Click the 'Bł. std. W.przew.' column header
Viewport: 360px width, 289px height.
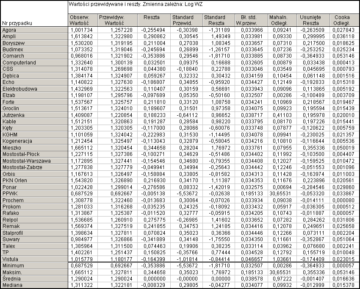pos(251,20)
